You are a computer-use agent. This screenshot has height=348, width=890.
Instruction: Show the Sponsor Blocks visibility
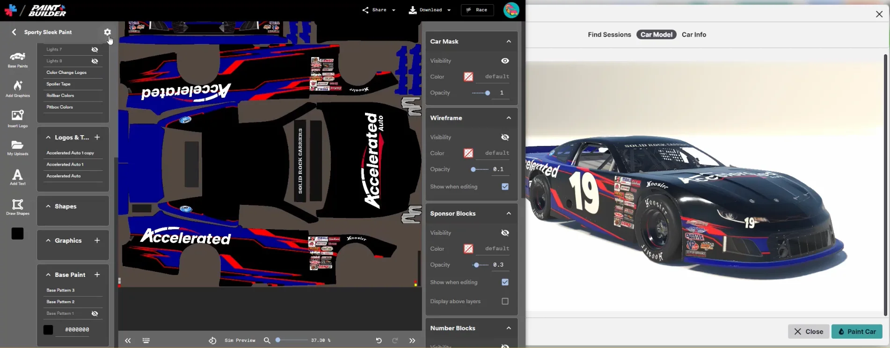click(505, 232)
